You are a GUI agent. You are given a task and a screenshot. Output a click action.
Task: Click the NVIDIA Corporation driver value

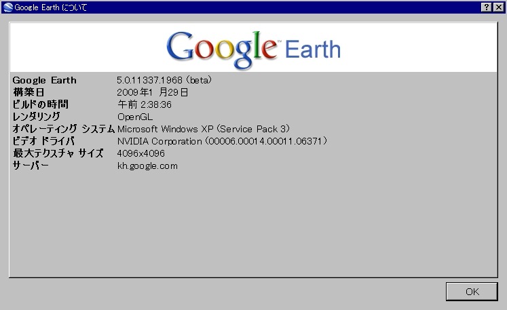click(x=223, y=141)
